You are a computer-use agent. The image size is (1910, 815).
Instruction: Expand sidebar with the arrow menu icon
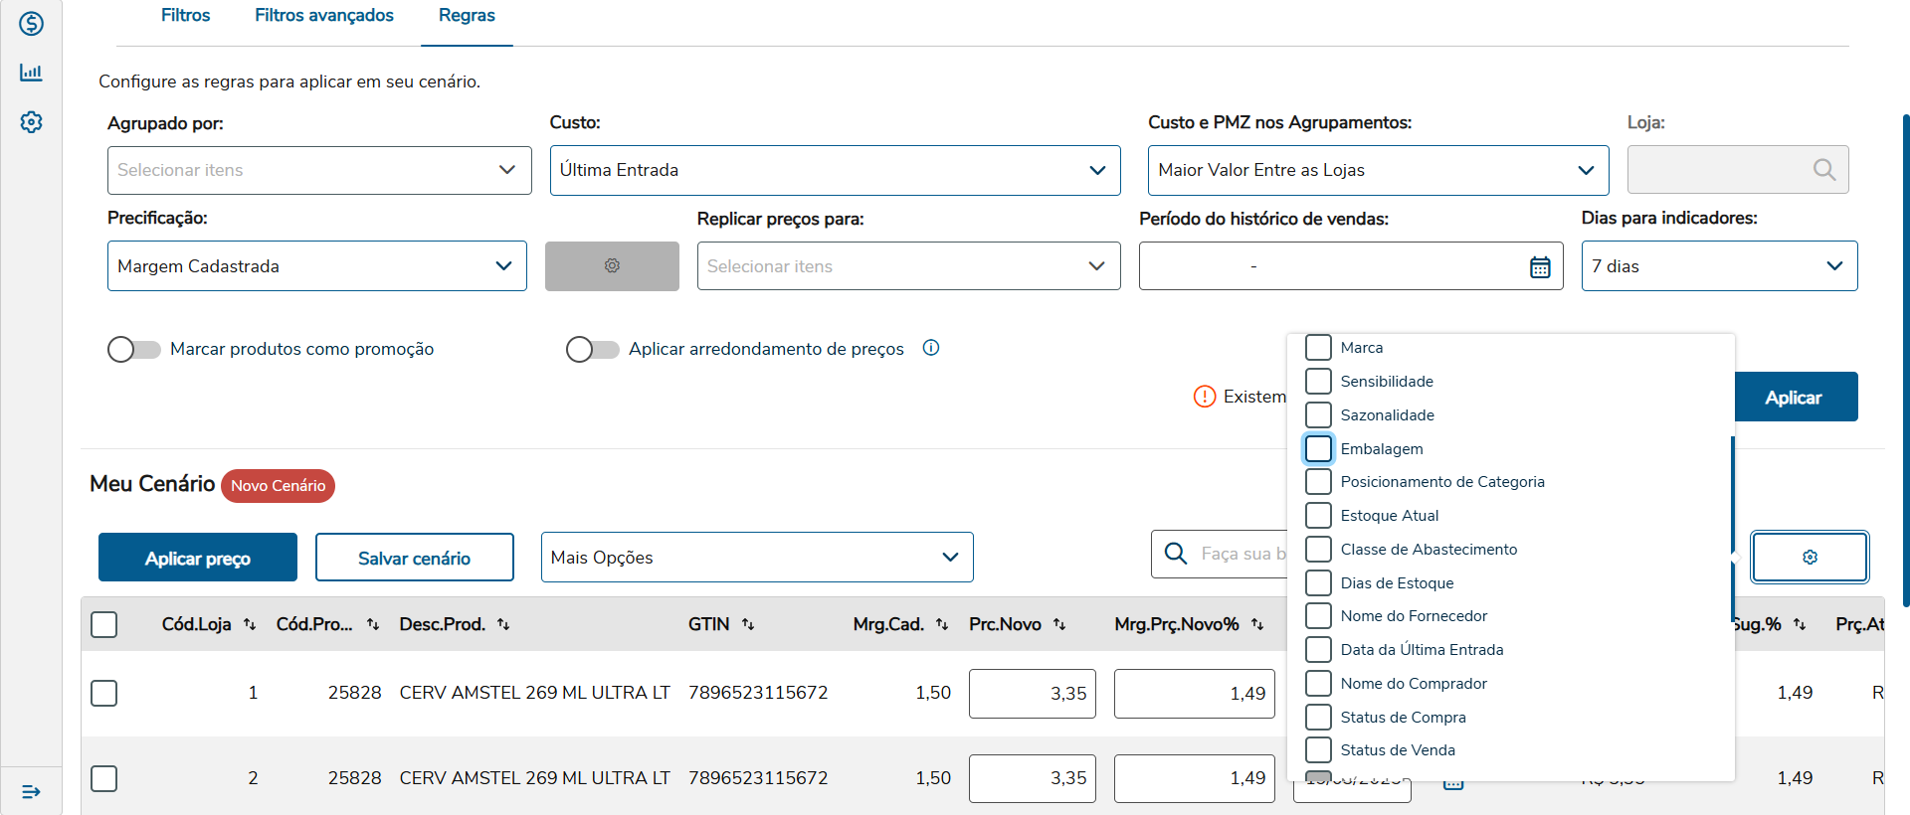click(x=31, y=791)
